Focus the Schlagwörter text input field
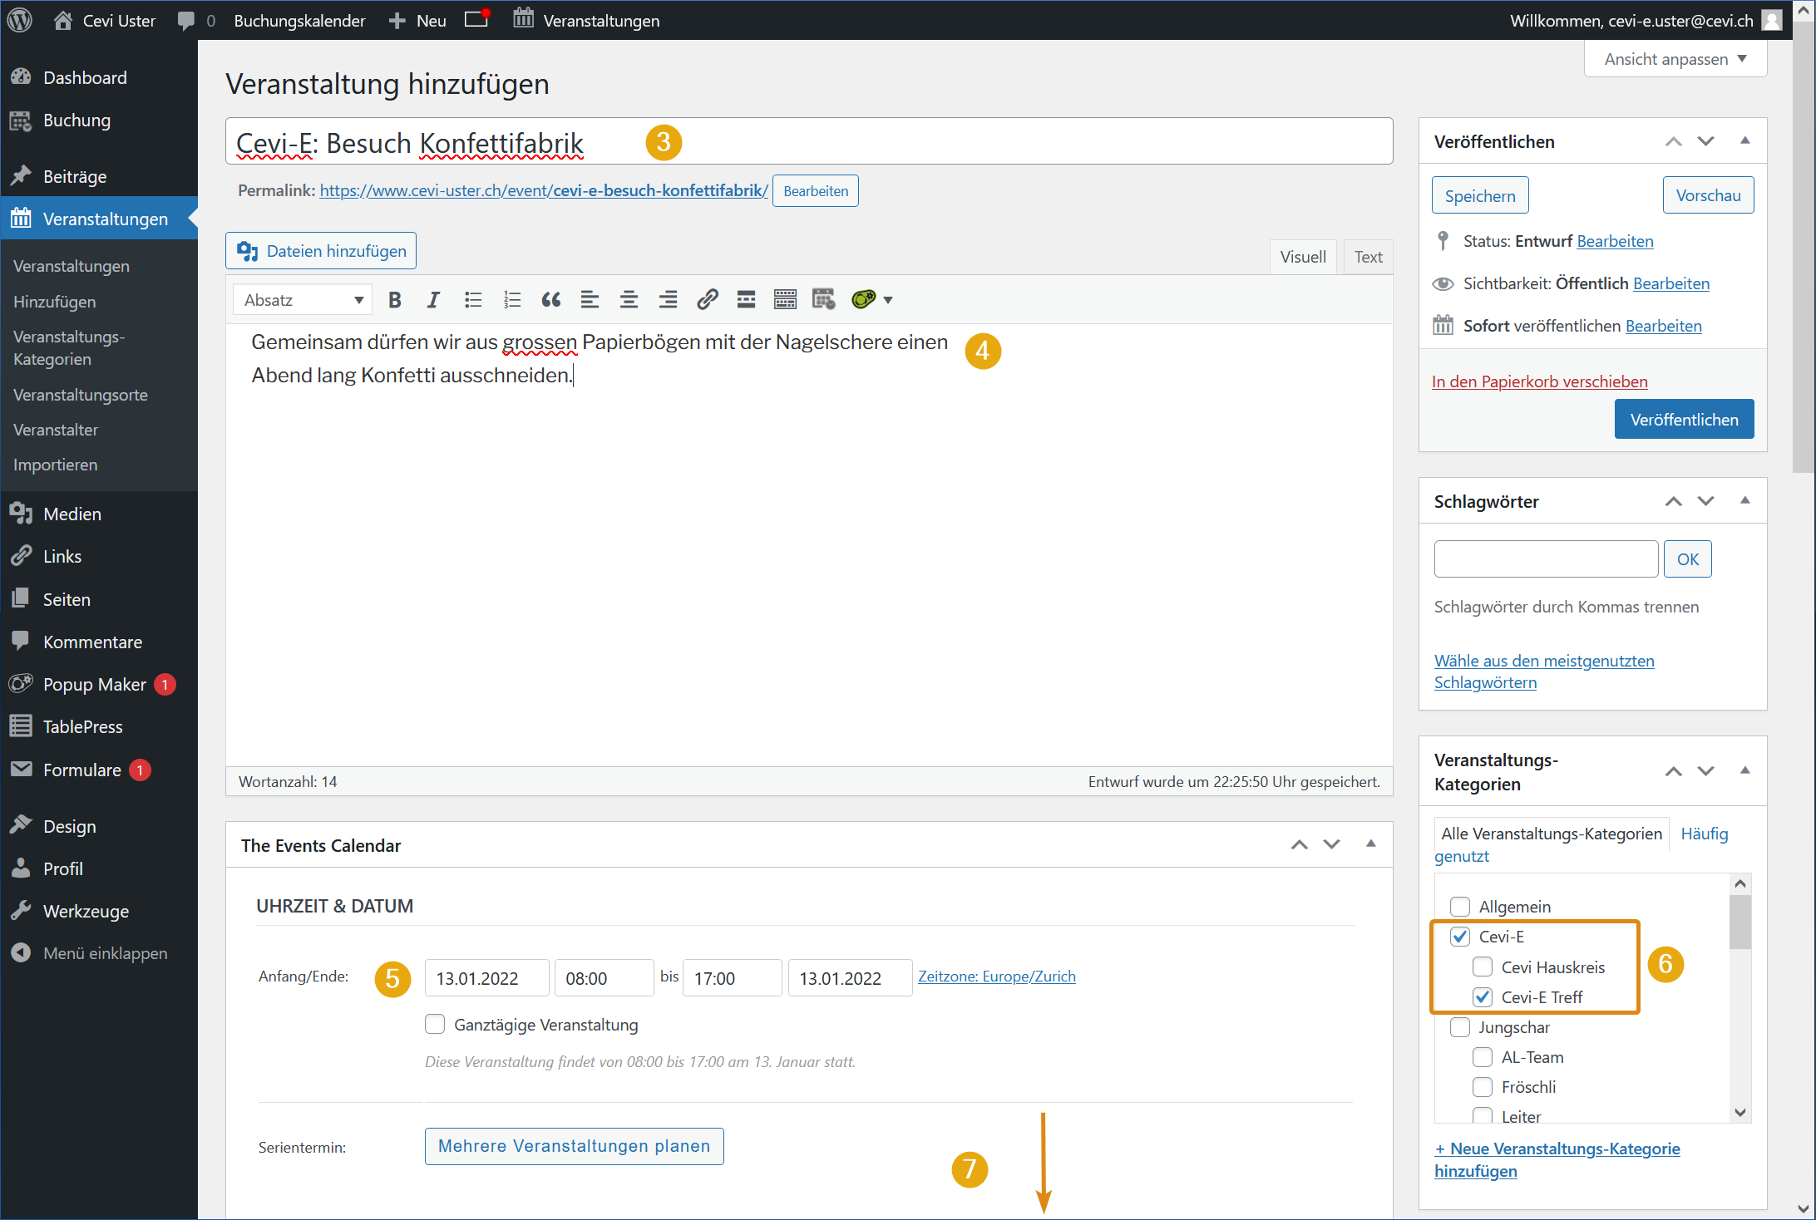Viewport: 1816px width, 1220px height. tap(1546, 558)
